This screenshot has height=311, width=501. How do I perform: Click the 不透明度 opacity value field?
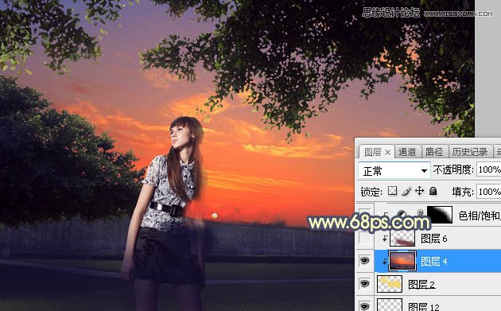coord(489,169)
